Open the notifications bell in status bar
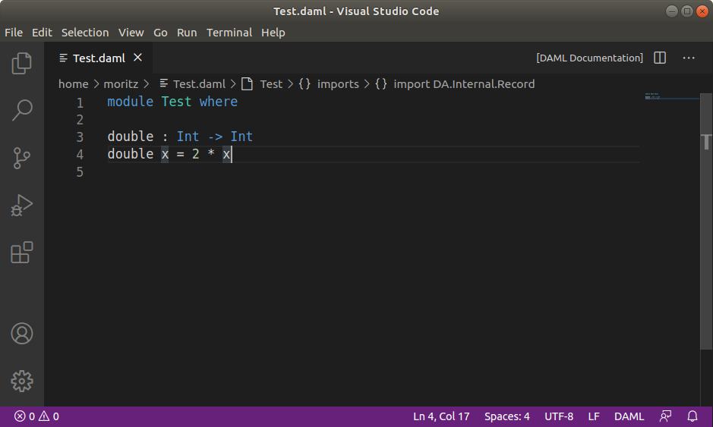The width and height of the screenshot is (713, 427). coord(692,416)
